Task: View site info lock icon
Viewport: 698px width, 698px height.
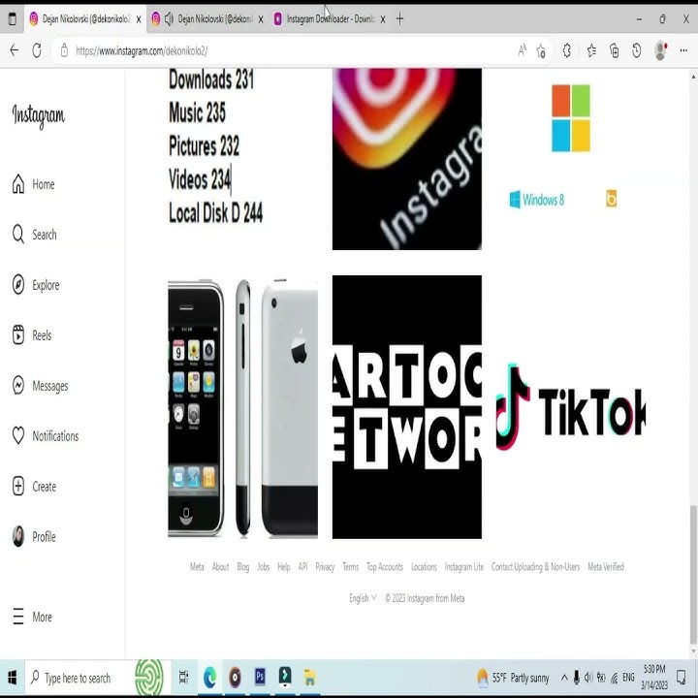Action: tap(64, 50)
